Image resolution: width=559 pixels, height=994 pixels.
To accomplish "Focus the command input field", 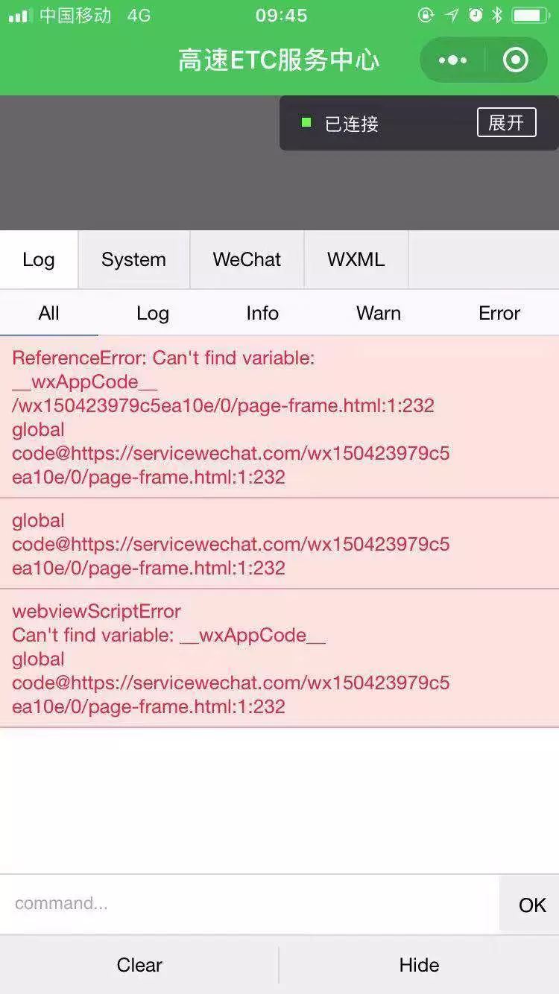I will pyautogui.click(x=250, y=904).
